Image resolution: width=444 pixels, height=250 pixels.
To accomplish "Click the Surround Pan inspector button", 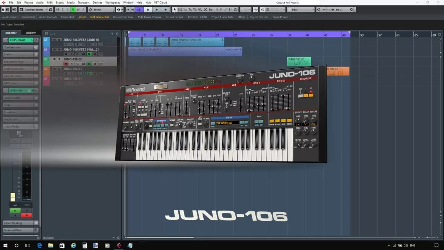I will 20,230.
